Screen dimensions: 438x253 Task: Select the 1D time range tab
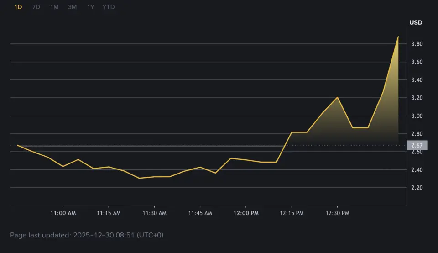point(18,7)
